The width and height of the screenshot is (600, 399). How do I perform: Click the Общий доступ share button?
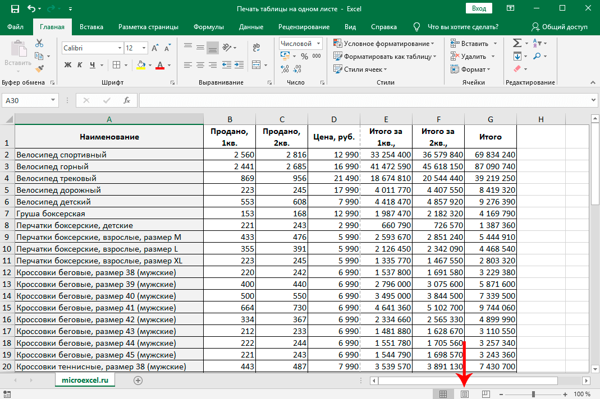coord(560,27)
